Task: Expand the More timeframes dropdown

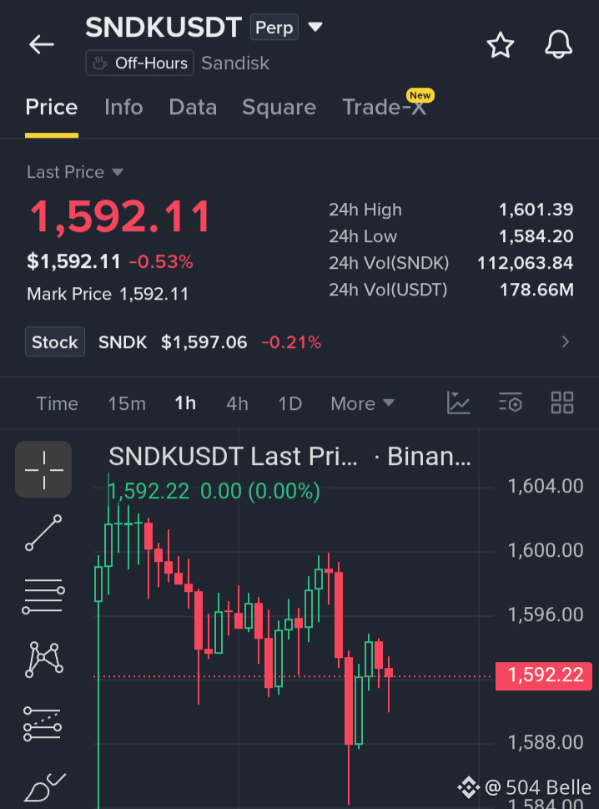Action: click(362, 403)
